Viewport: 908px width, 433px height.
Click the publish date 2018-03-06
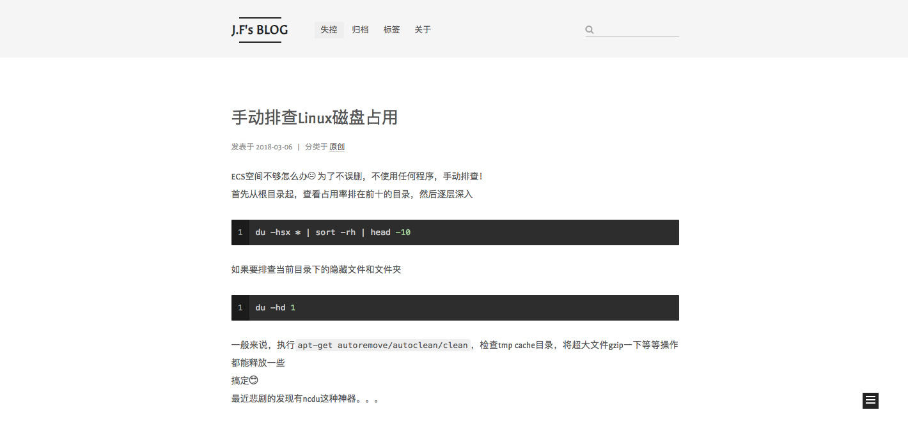click(274, 147)
